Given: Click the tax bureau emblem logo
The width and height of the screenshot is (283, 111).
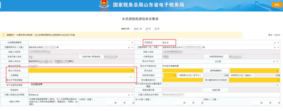Looking at the screenshot, I should pos(104,5).
